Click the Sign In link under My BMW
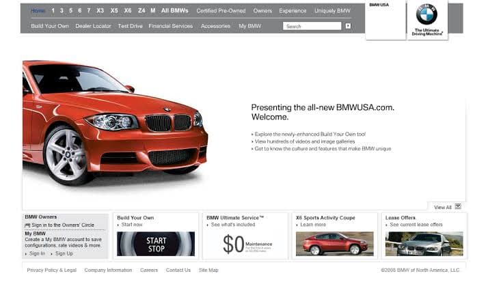The width and height of the screenshot is (488, 293). (37, 253)
